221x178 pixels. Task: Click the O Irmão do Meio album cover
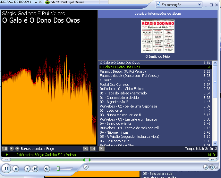(x=158, y=36)
